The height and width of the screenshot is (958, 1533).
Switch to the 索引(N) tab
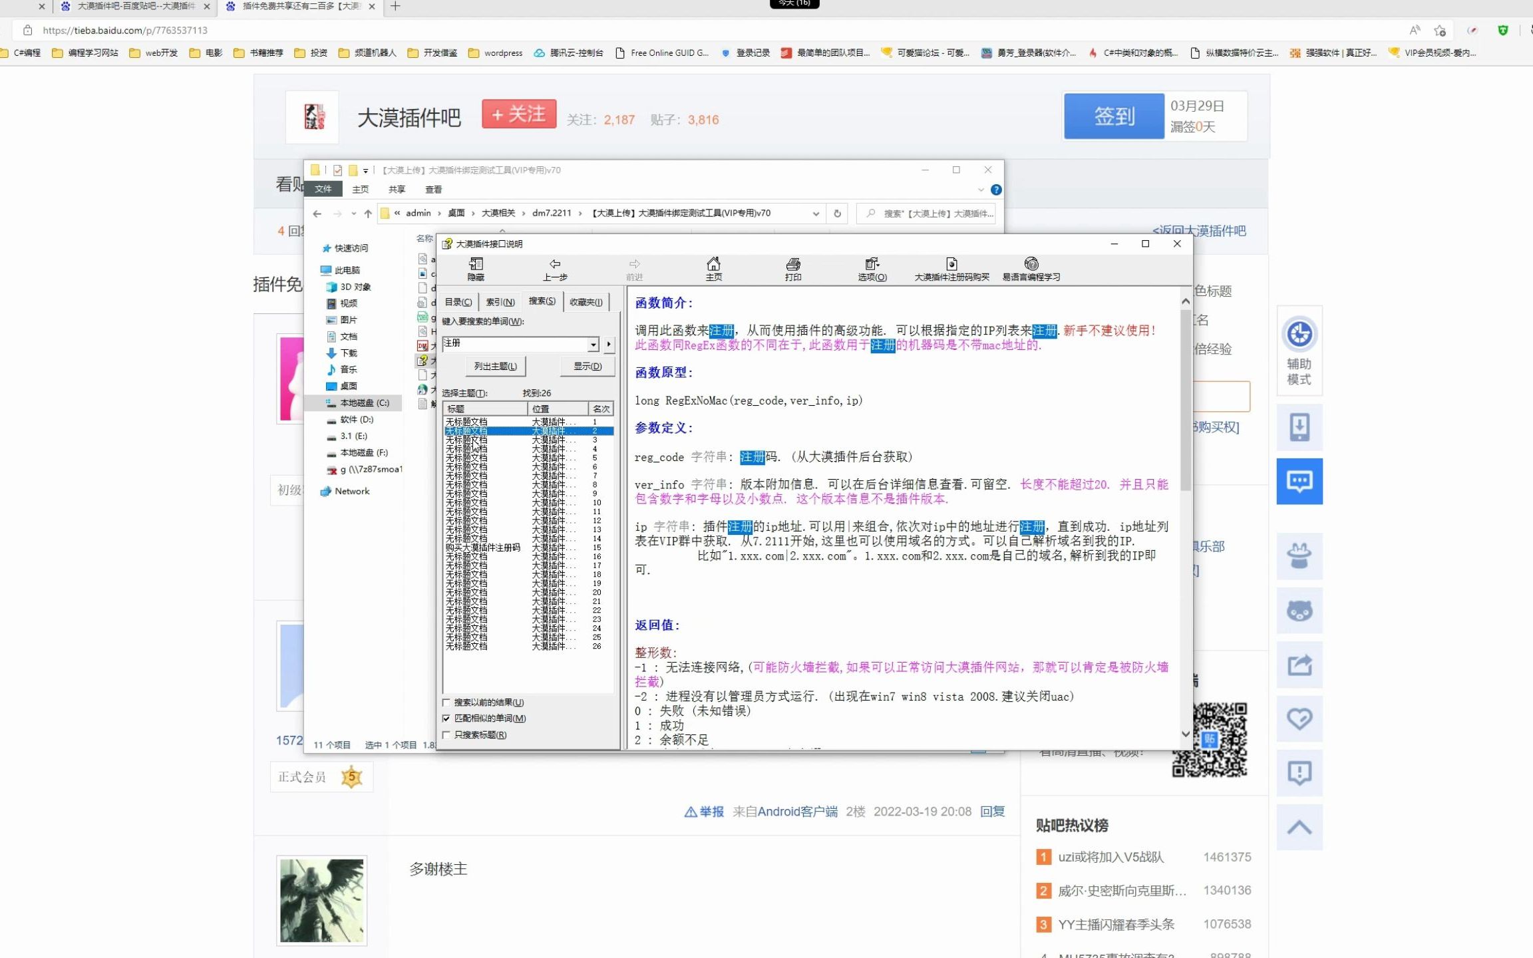pos(500,302)
